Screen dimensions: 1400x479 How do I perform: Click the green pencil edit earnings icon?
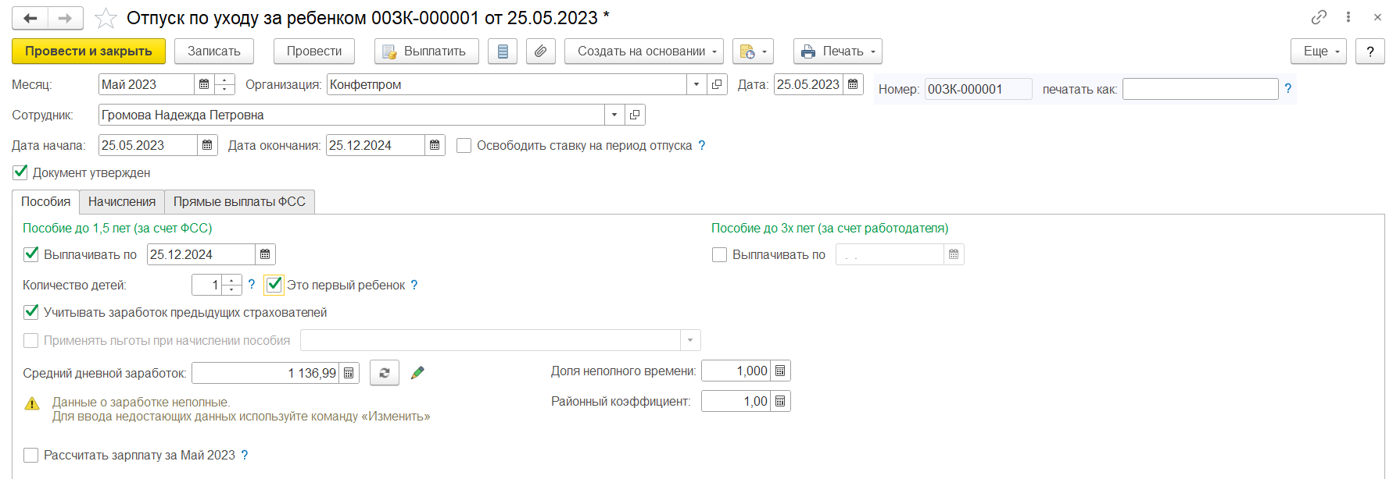(x=417, y=373)
